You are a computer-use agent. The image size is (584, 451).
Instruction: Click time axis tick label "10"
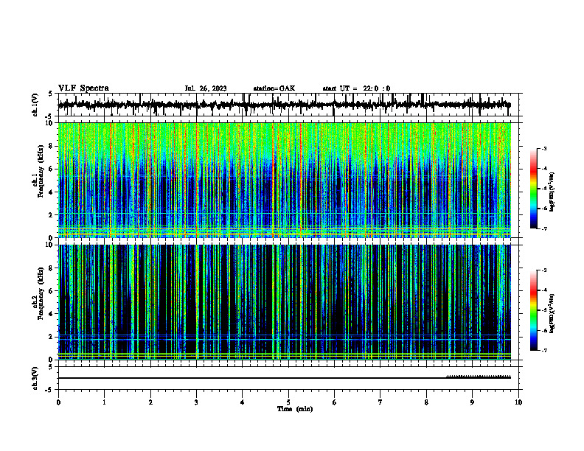(x=518, y=402)
